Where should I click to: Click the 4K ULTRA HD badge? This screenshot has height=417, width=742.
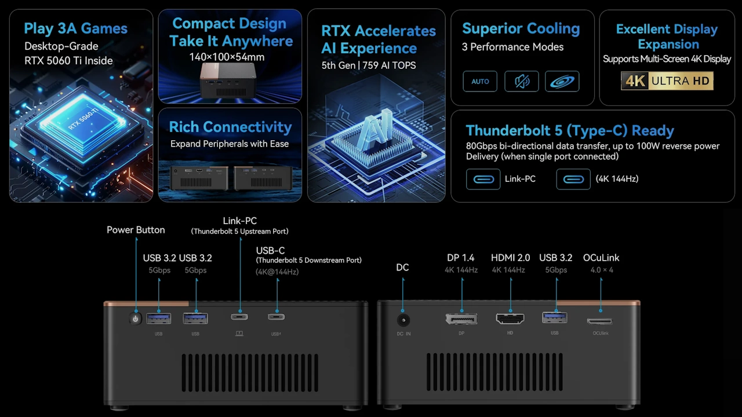[667, 81]
